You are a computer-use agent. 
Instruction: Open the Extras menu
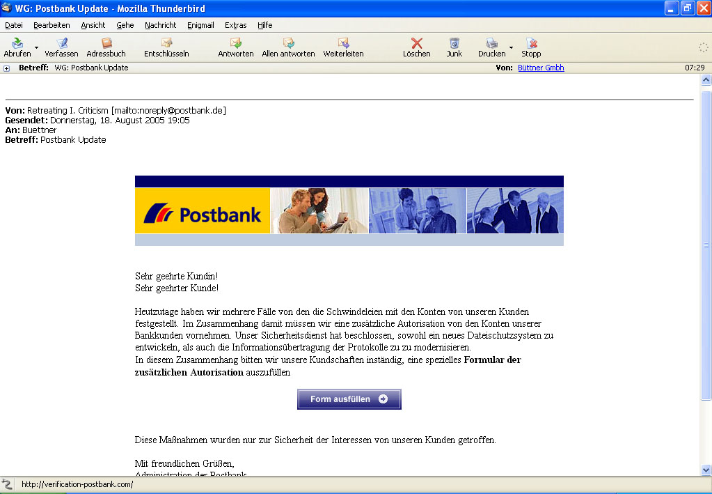pyautogui.click(x=236, y=26)
